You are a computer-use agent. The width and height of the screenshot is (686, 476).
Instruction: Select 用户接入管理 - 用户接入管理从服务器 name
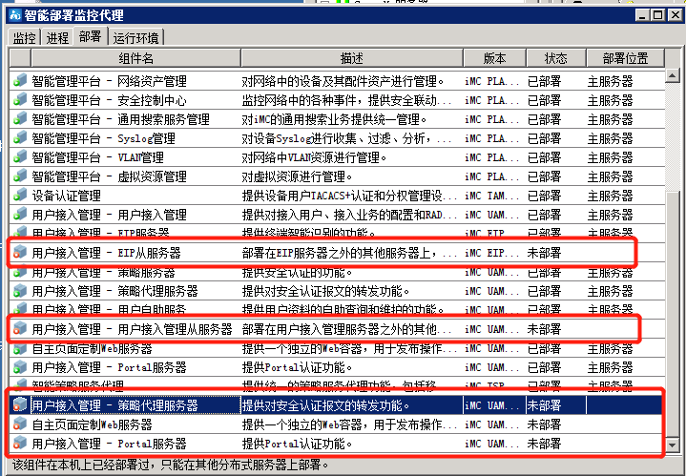(132, 329)
